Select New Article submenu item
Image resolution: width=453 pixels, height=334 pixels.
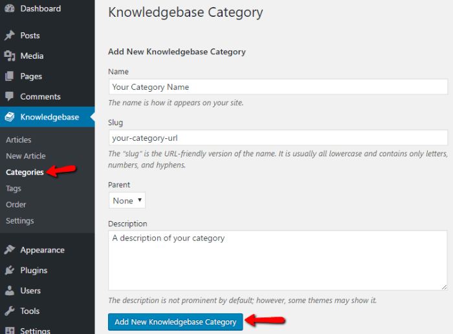click(x=25, y=156)
